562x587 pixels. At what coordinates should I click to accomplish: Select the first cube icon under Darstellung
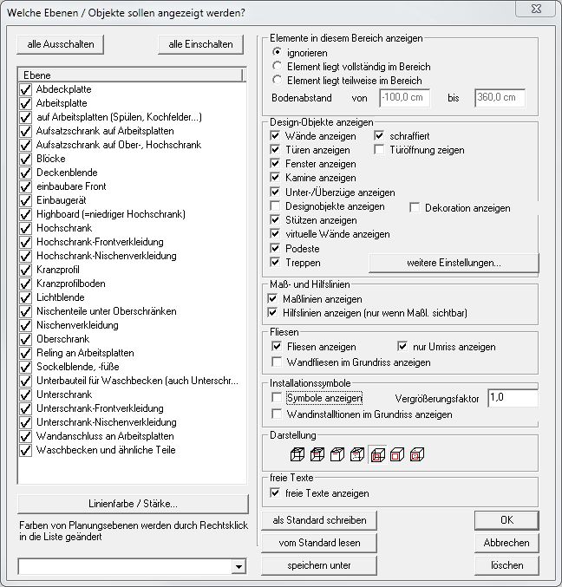tap(297, 453)
